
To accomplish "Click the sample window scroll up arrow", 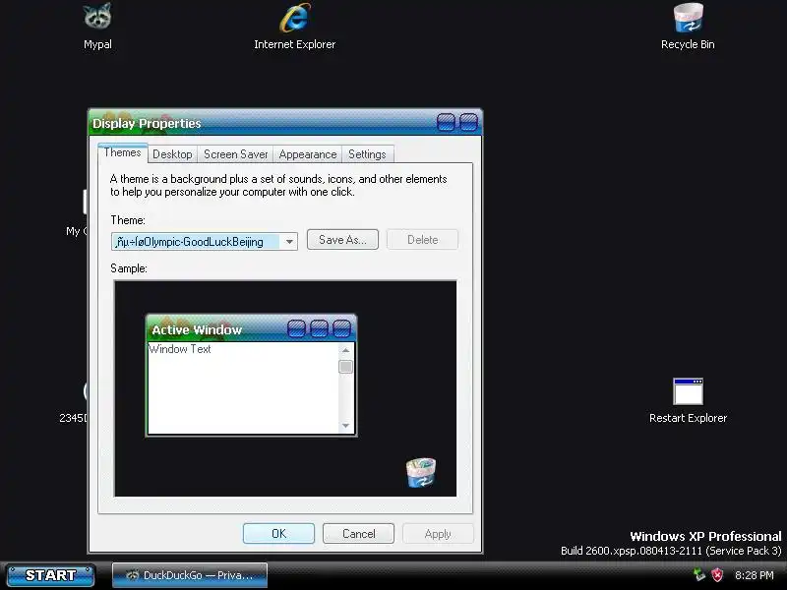I will tap(345, 350).
